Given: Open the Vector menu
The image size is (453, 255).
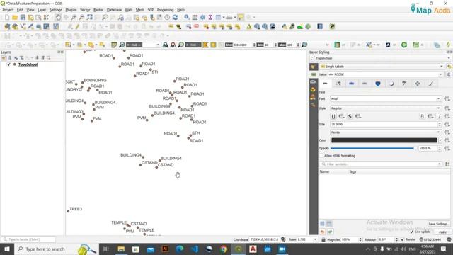Looking at the screenshot, I should coord(85,10).
